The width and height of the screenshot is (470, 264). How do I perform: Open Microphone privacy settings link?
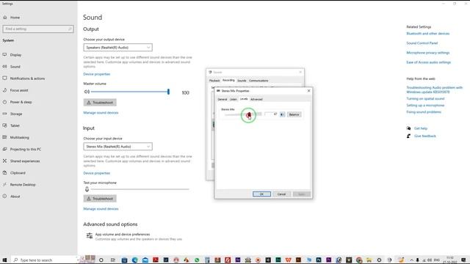[427, 53]
